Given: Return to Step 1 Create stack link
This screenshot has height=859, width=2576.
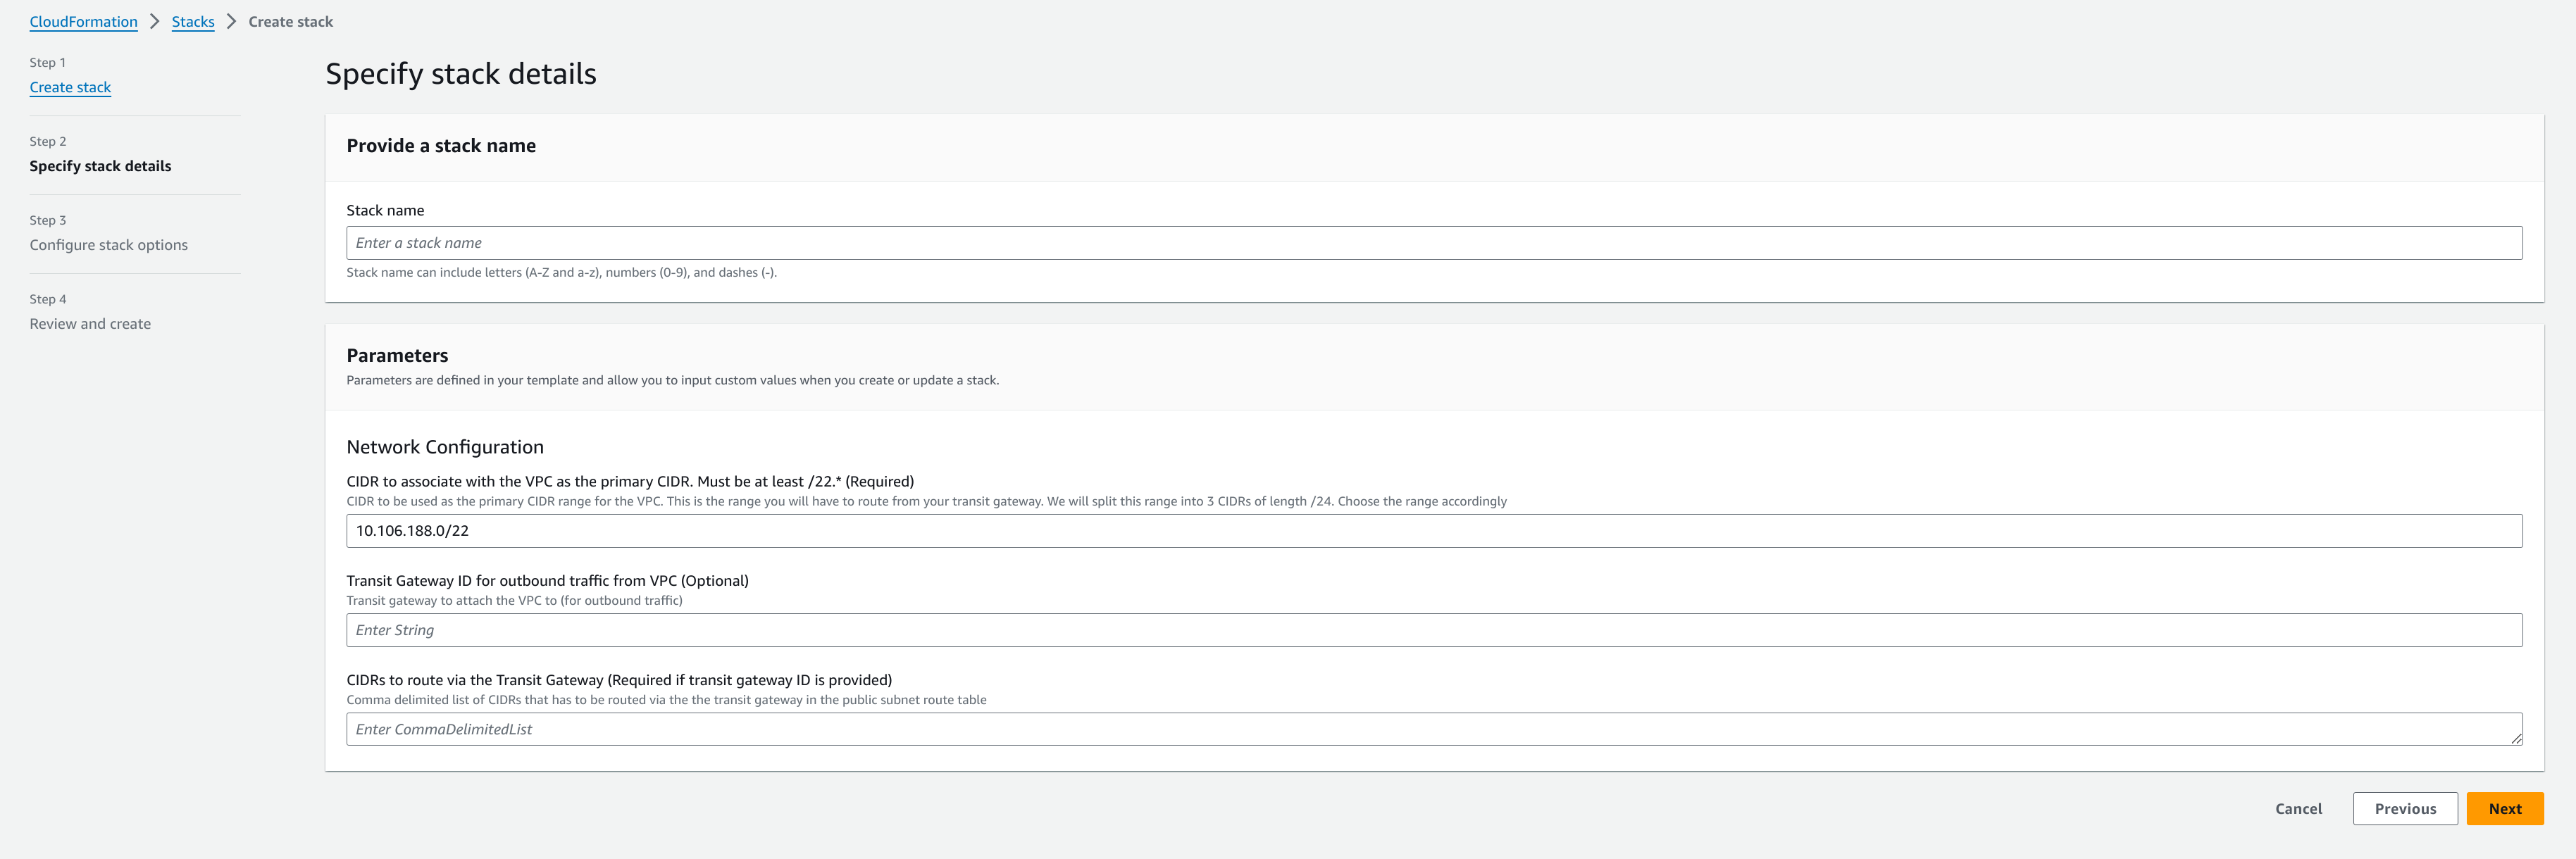Looking at the screenshot, I should [70, 87].
